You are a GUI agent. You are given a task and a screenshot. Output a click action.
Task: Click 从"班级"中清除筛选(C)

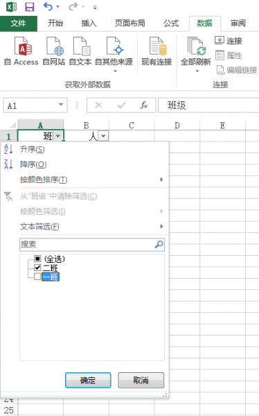click(x=84, y=196)
